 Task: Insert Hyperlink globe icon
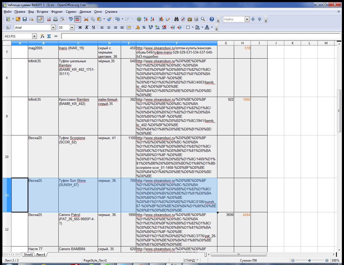pyautogui.click(x=139, y=19)
